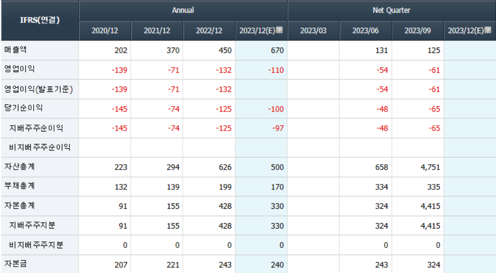Click 자산총계 value 658 for 2023/06
This screenshot has width=496, height=273.
[382, 167]
